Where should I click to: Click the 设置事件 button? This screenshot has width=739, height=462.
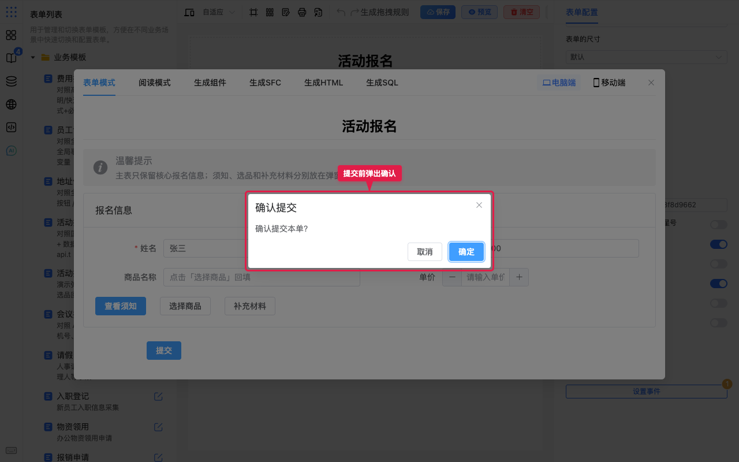tap(647, 391)
